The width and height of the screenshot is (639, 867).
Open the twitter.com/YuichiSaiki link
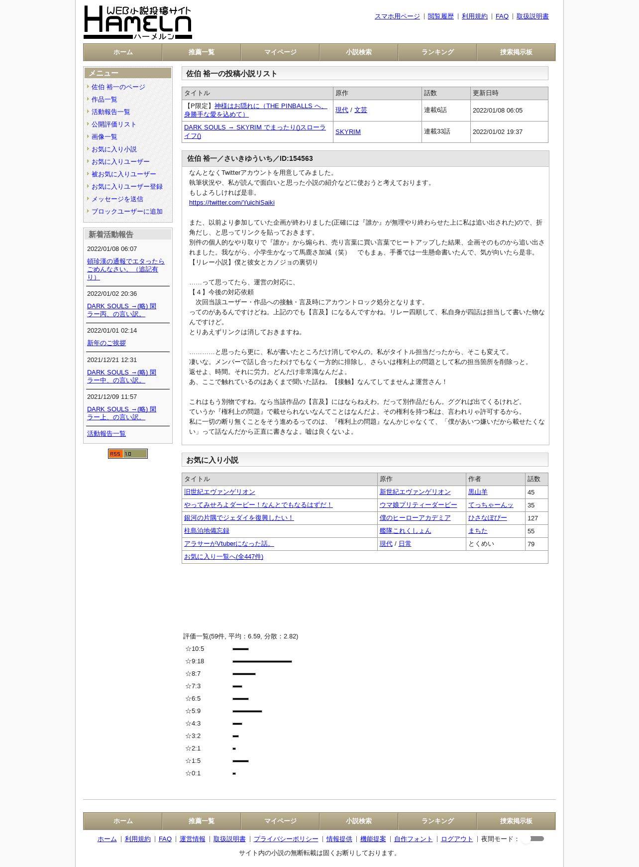click(x=232, y=203)
